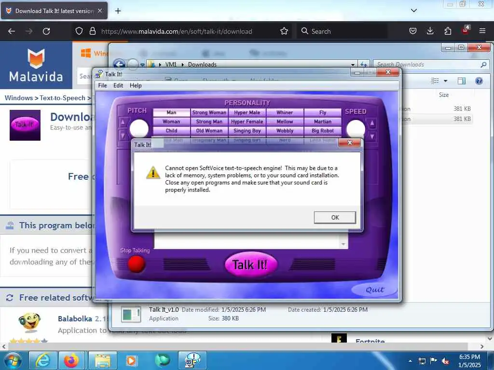
Task: Open the Edit menu in Talk It!
Action: pos(118,86)
